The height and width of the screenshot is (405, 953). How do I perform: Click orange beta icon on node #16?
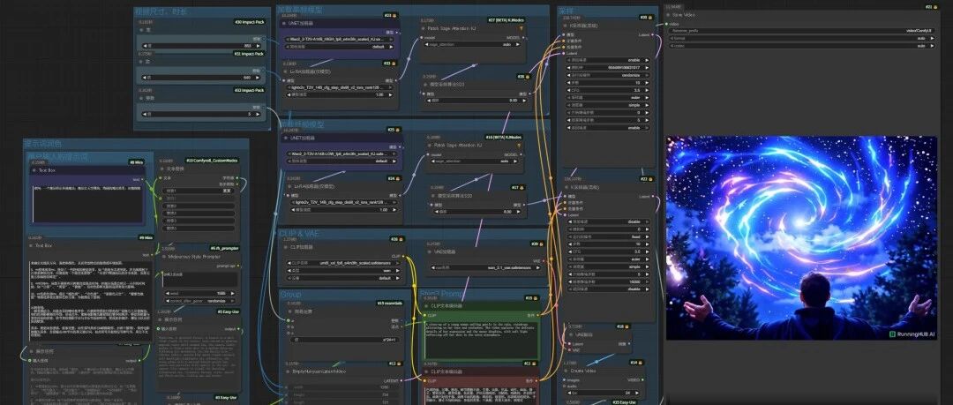(519, 146)
